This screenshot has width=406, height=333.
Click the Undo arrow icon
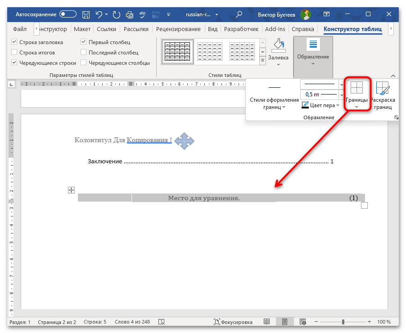99,14
